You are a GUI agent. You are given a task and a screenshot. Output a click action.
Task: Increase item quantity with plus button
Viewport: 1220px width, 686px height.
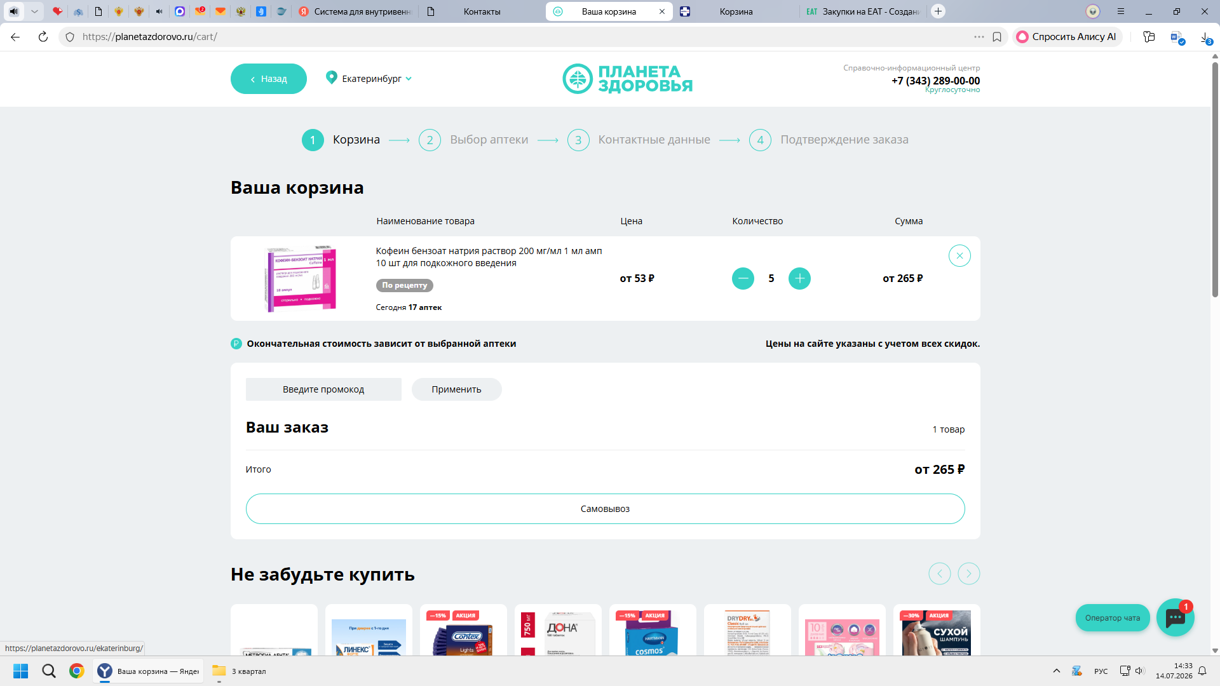[x=799, y=278]
